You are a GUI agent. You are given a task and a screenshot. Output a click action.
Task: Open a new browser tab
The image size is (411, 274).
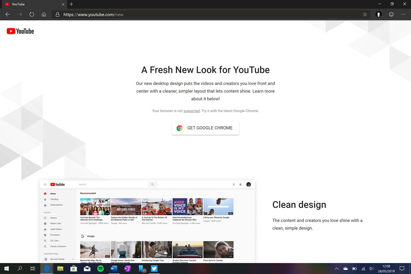[x=71, y=4]
